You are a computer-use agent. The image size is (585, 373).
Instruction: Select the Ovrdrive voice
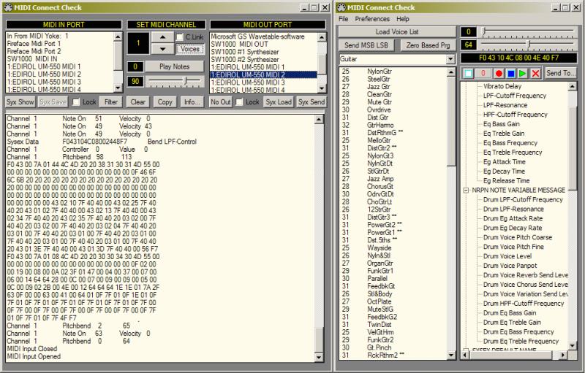[379, 109]
